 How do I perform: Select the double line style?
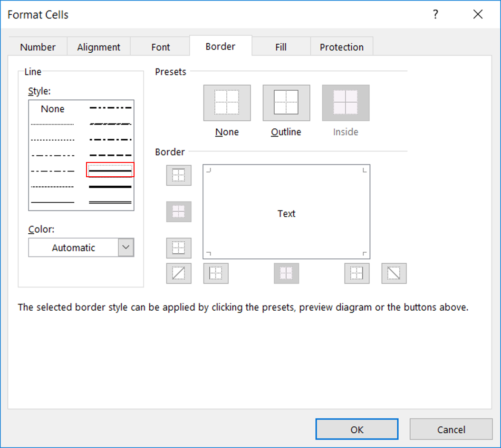(110, 202)
